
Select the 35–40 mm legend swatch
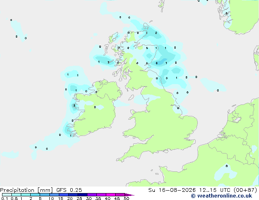point(101,195)
